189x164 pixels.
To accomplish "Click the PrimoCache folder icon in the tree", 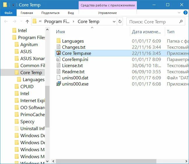I will 17,115.
